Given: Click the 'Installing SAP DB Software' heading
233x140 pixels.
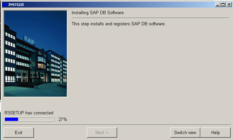Looking at the screenshot, I should click(98, 13).
